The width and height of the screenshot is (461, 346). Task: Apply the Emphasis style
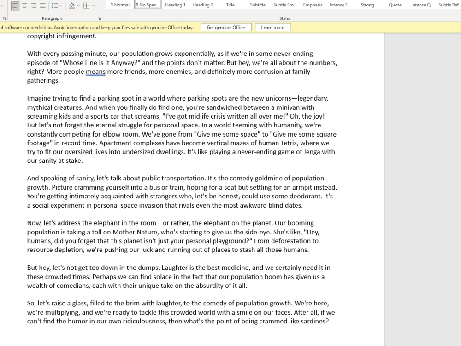313,5
